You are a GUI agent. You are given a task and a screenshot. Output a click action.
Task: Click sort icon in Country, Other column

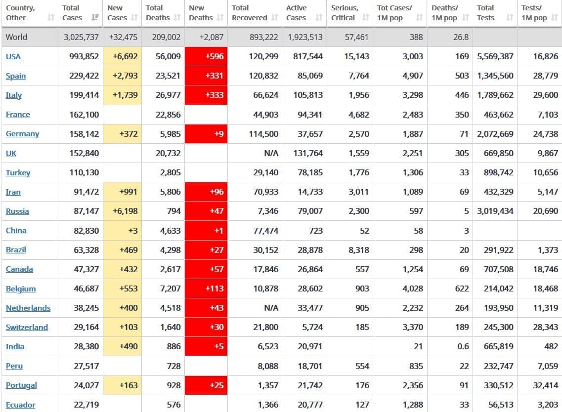[x=50, y=18]
